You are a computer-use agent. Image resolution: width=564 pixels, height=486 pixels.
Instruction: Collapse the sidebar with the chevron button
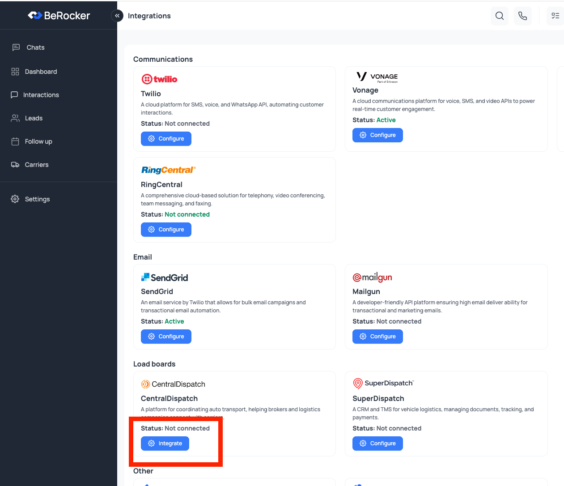coord(117,16)
